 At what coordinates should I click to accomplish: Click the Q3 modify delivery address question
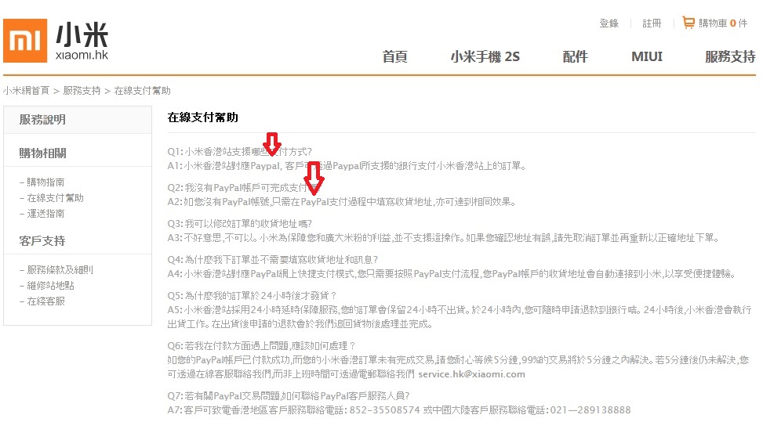(240, 223)
